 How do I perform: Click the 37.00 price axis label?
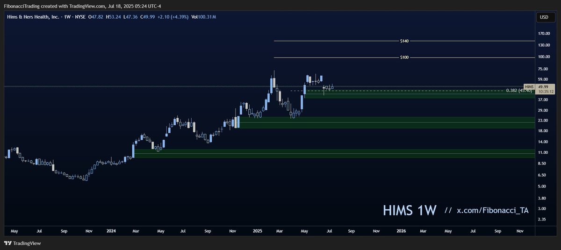point(543,100)
